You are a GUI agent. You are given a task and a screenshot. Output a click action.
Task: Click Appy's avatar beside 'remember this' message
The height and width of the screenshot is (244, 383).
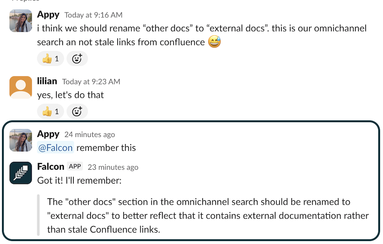(21, 140)
